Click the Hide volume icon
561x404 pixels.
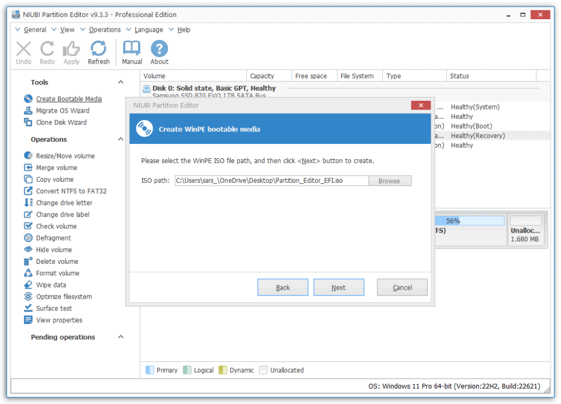tap(28, 250)
